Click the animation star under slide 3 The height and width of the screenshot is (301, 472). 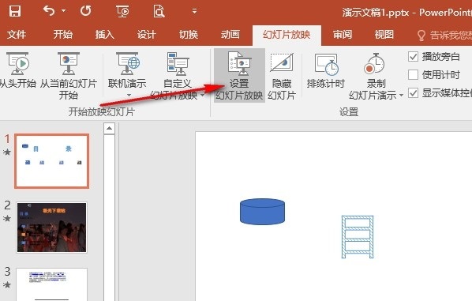[x=7, y=284]
